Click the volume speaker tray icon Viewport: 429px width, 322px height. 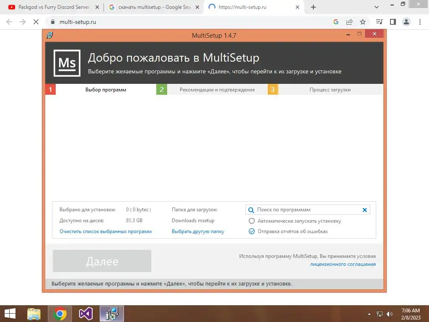pyautogui.click(x=389, y=314)
